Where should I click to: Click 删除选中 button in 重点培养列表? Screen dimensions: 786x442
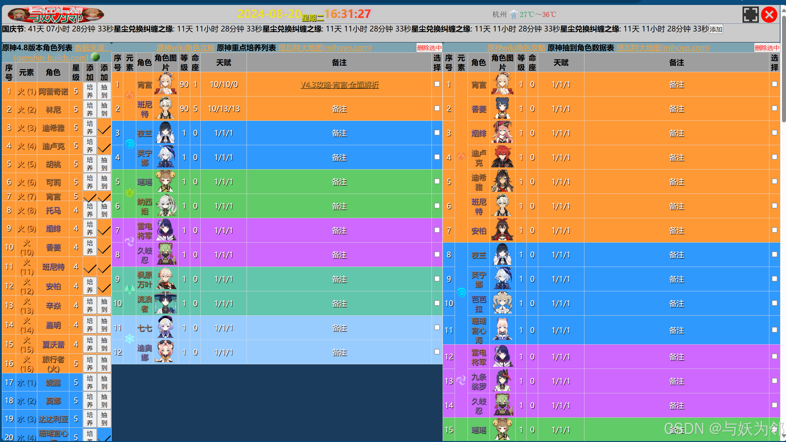tap(429, 48)
